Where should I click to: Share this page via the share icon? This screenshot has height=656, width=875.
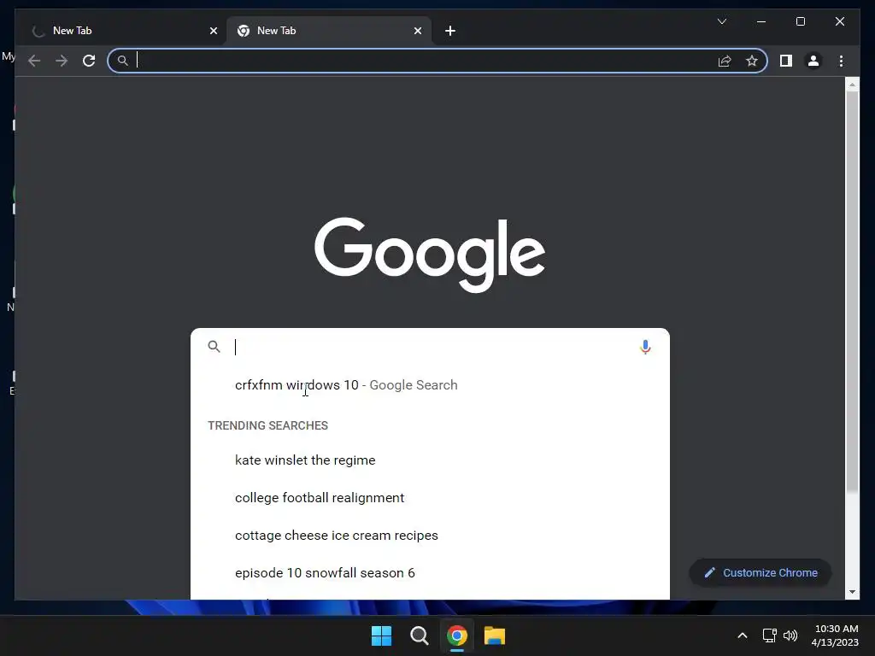(x=725, y=61)
